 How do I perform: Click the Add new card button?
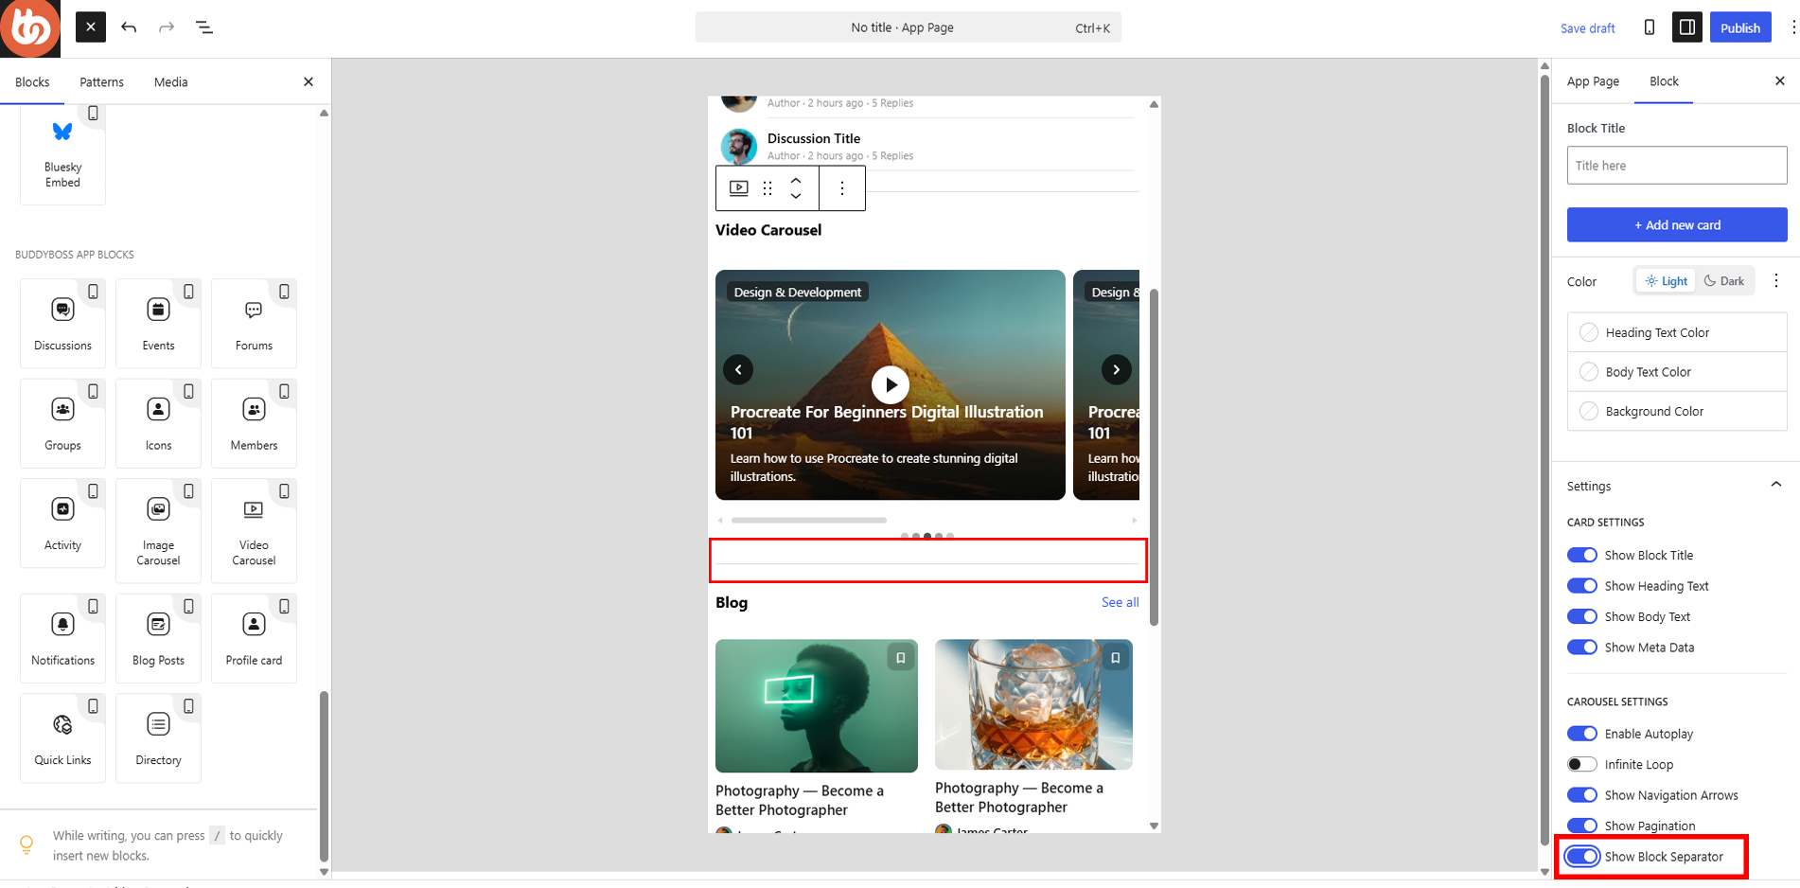[1677, 224]
